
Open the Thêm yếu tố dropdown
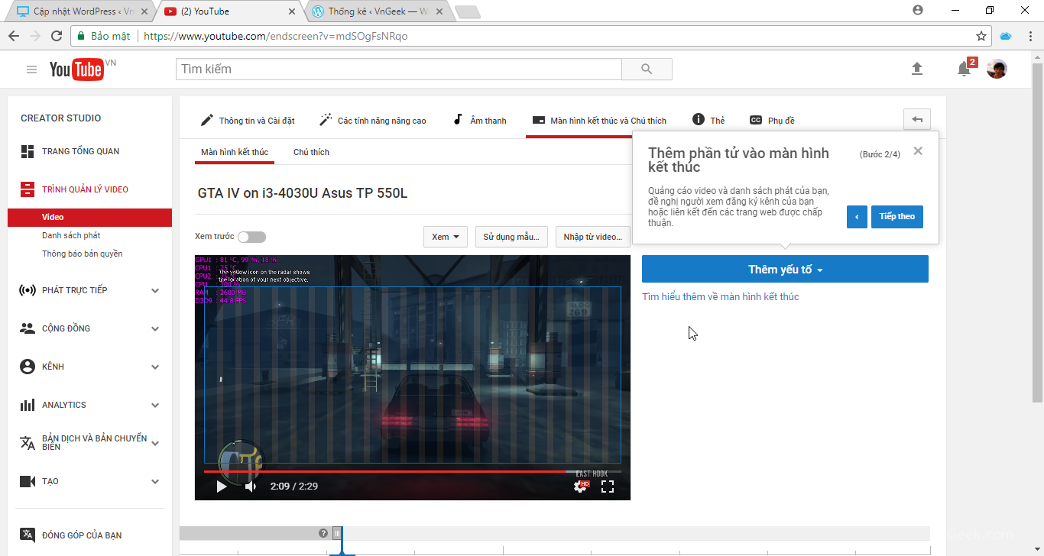click(x=785, y=269)
